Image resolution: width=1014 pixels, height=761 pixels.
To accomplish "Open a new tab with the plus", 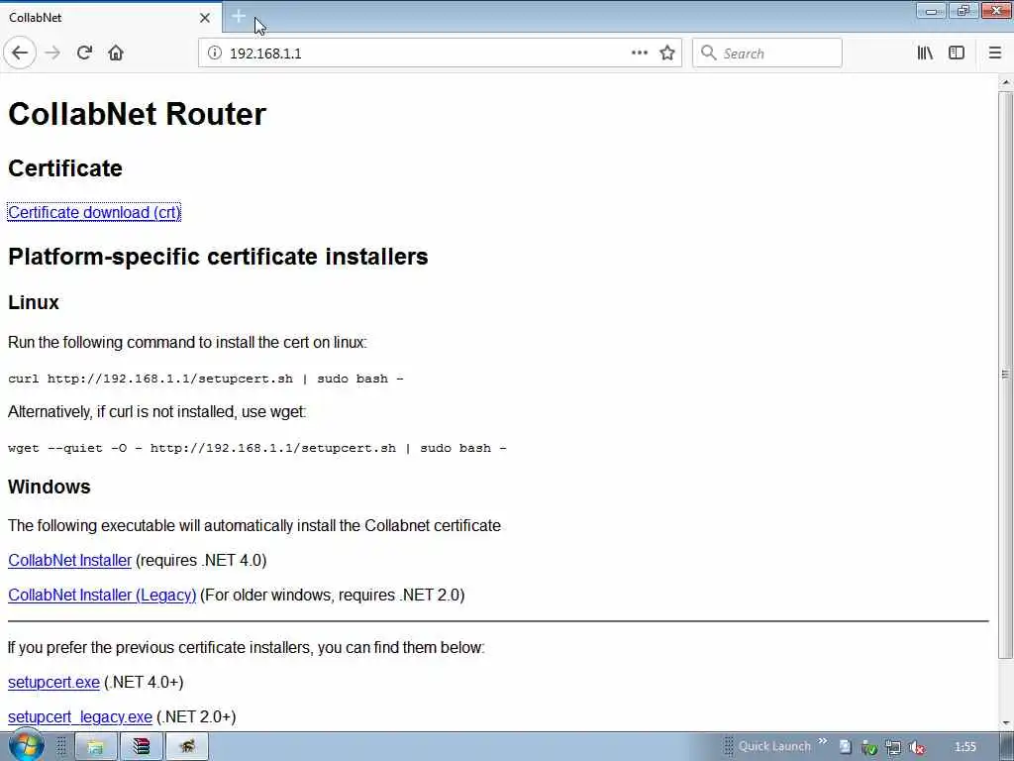I will tap(238, 17).
